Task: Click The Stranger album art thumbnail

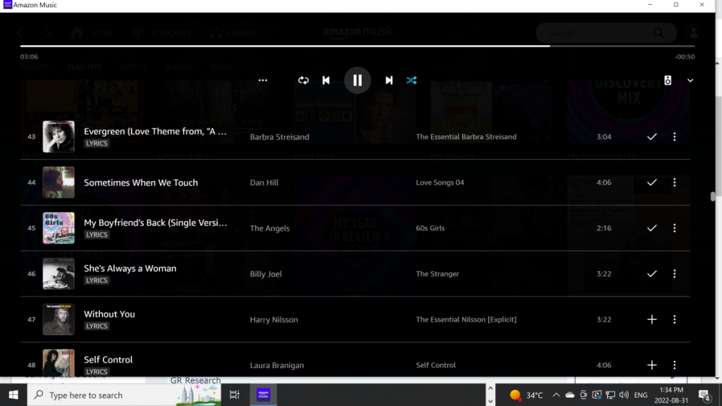Action: 59,273
